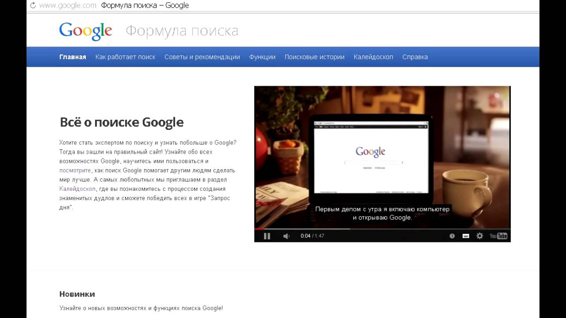
Task: Pause the video with the pause button
Action: coord(267,236)
